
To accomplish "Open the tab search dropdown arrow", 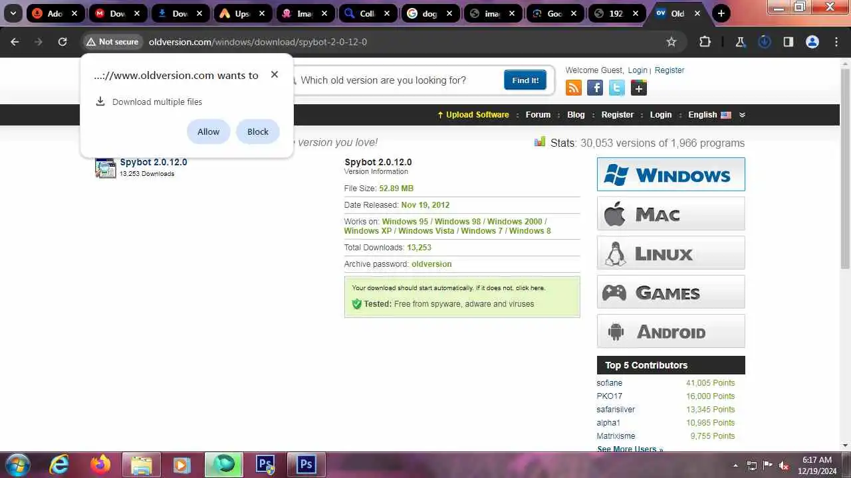I will point(13,13).
